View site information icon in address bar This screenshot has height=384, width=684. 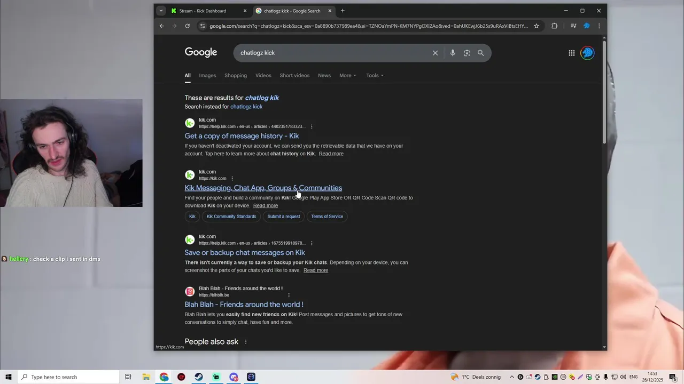[x=202, y=26]
